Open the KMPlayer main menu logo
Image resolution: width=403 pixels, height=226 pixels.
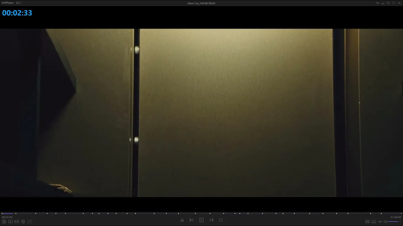pos(8,3)
